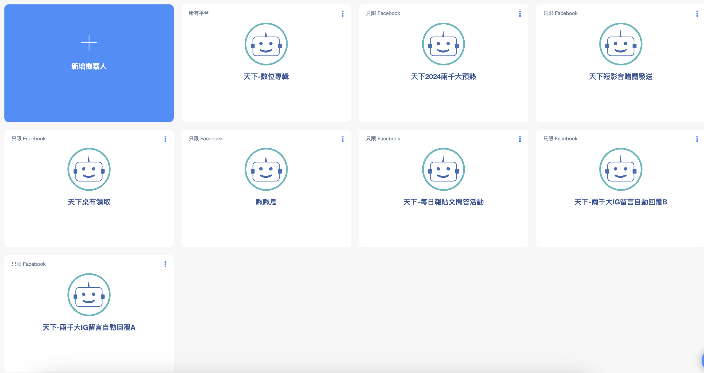704x373 pixels.
Task: Open the three-dot menu for 天下短影音贈閱發送
Action: 697,14
